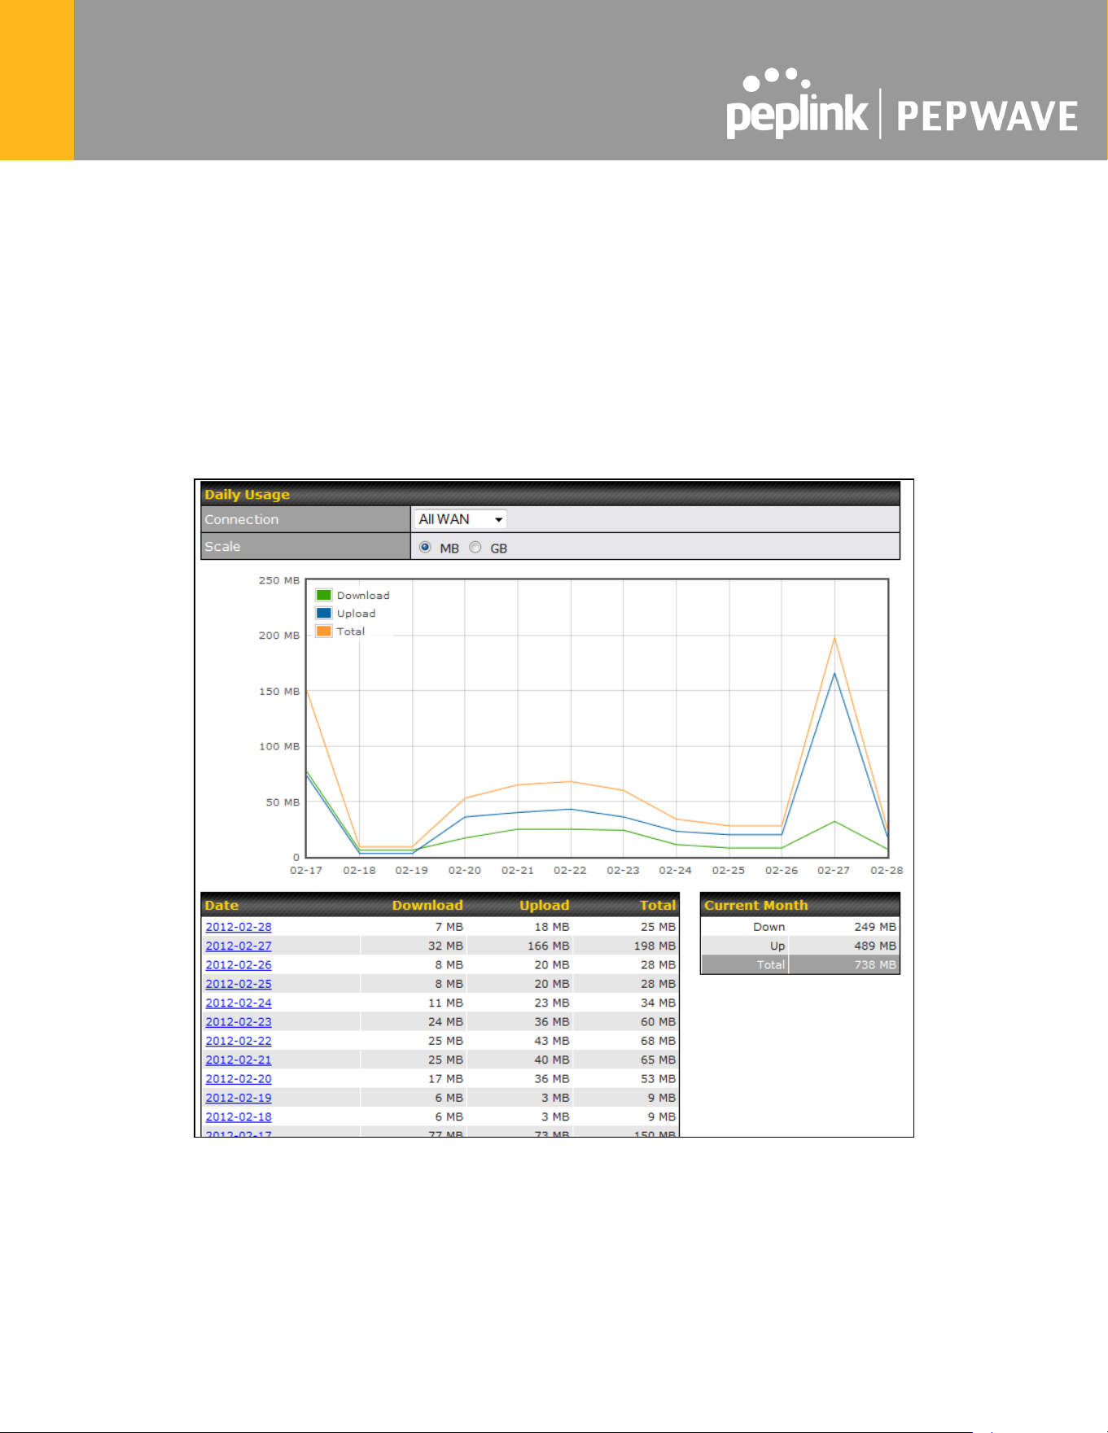The width and height of the screenshot is (1108, 1433).
Task: Open the 2012-02-24 daily link
Action: tap(239, 1003)
